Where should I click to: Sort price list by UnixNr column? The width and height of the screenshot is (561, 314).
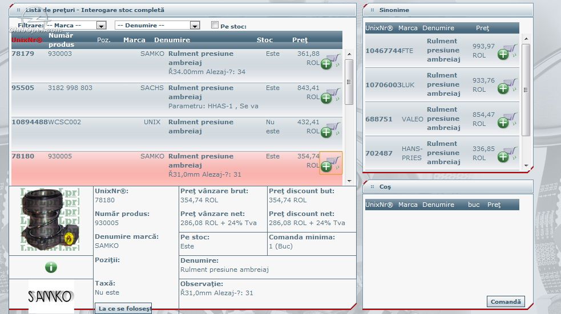[27, 40]
